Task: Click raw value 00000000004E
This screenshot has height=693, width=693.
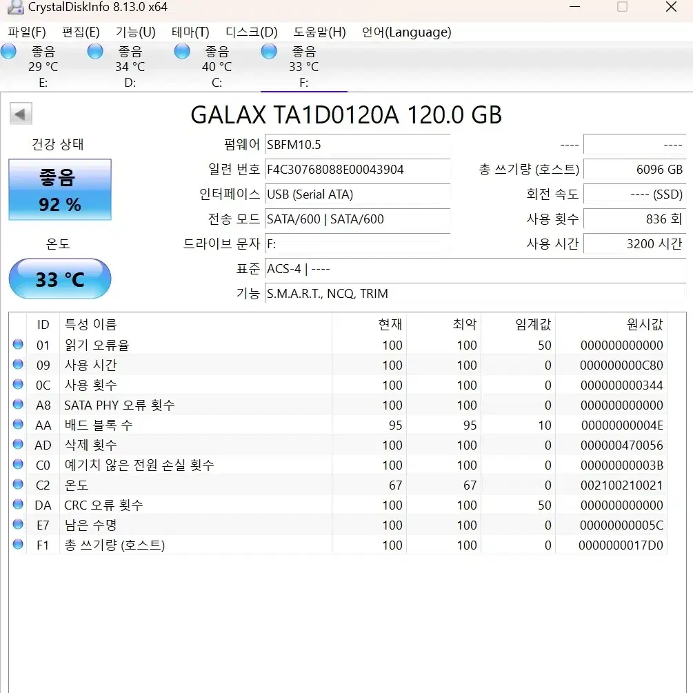Action: pos(622,425)
